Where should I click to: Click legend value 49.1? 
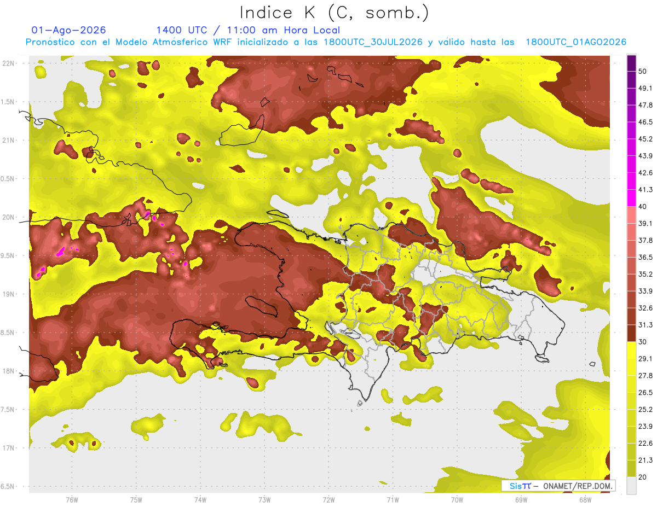[645, 88]
